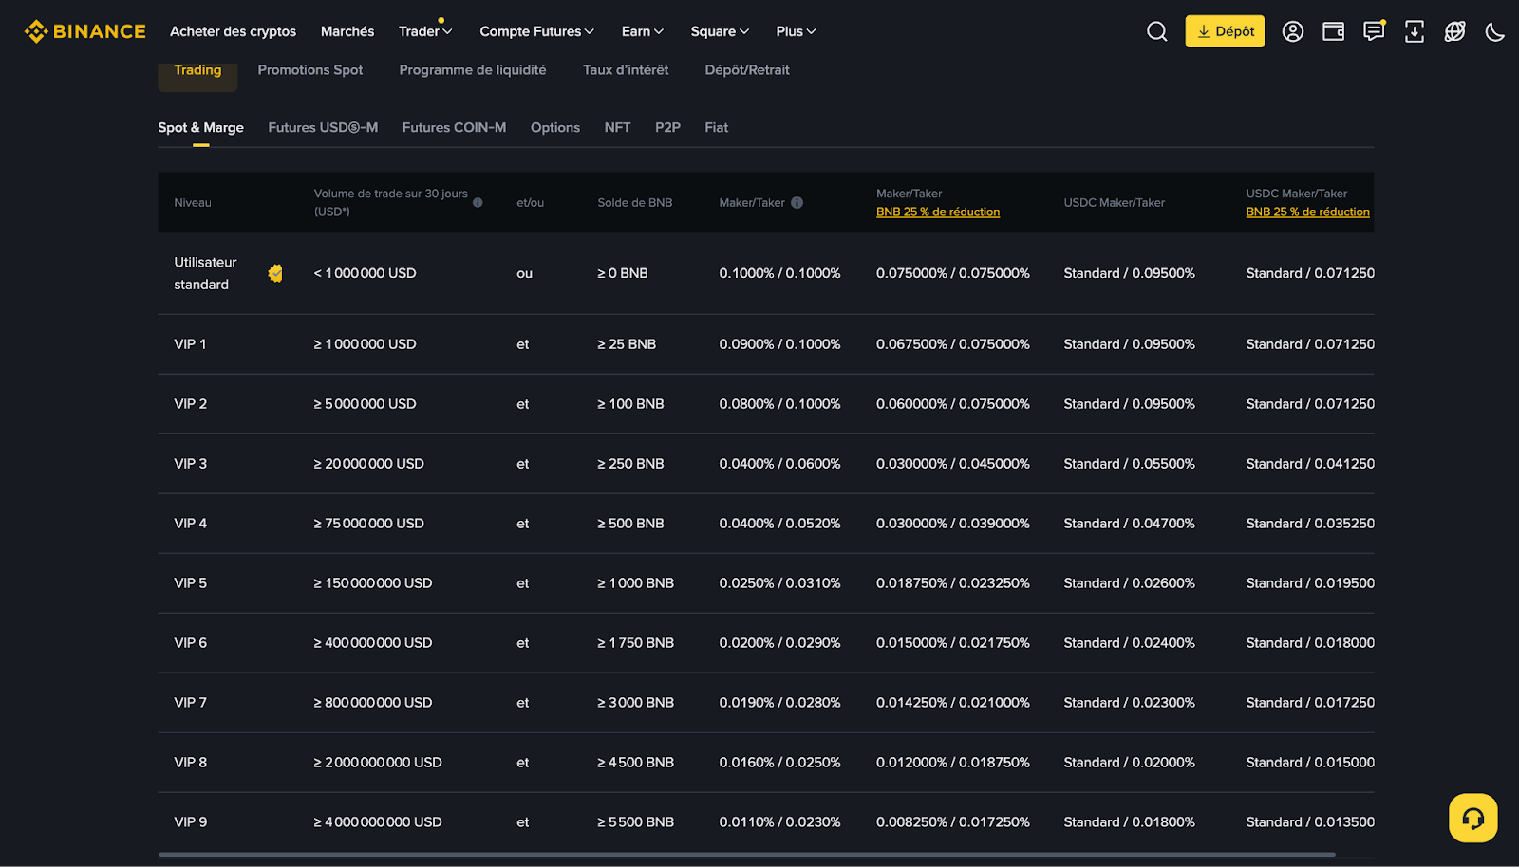Expand the Plus menu
The height and width of the screenshot is (867, 1519).
point(795,31)
